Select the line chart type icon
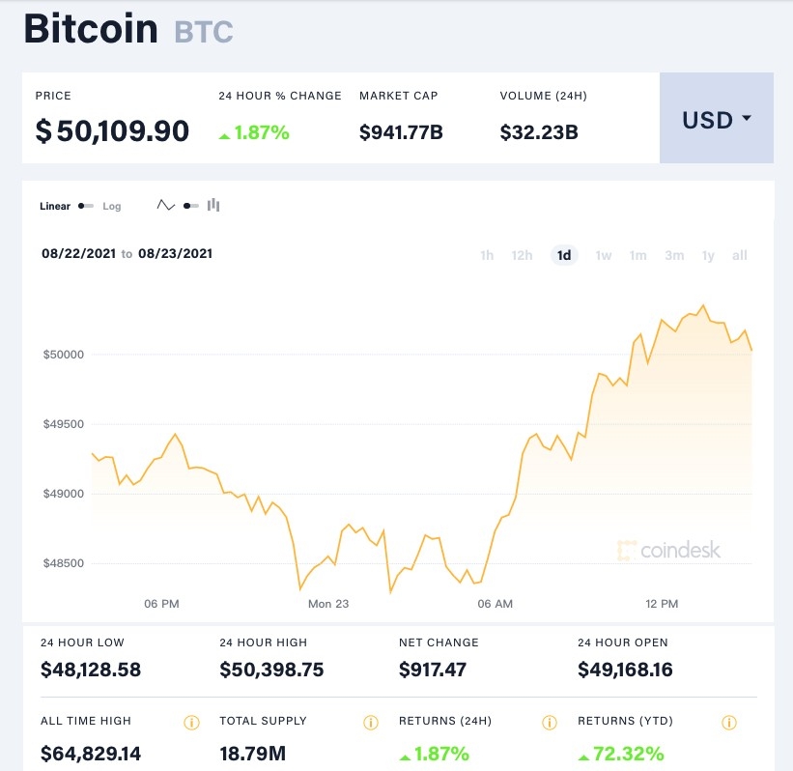 coord(166,204)
